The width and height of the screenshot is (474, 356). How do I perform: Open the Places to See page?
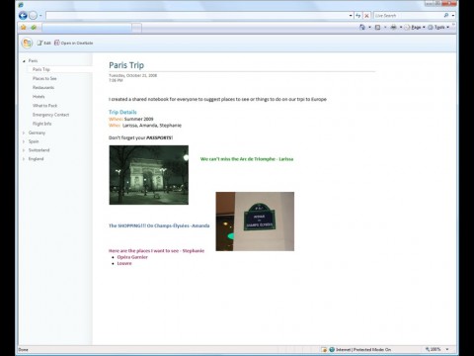pos(44,78)
